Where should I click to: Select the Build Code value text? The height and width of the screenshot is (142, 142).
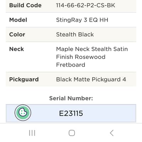tap(86, 5)
